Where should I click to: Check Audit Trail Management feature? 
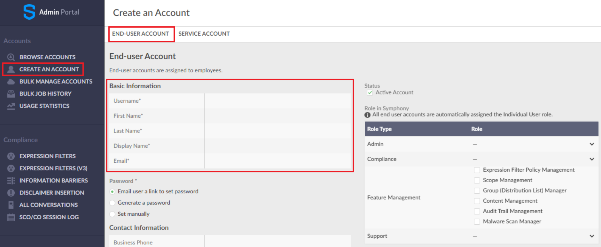coord(477,211)
